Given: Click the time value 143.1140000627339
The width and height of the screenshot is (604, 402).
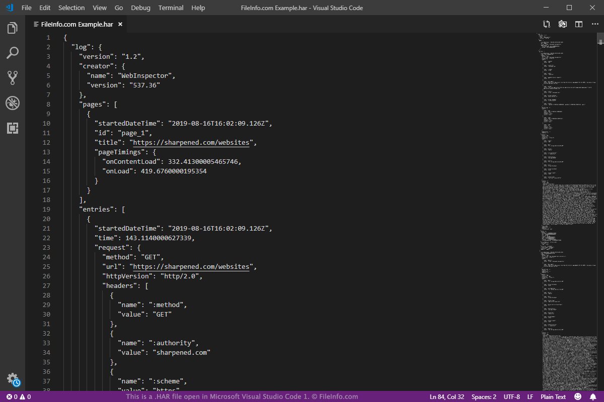Looking at the screenshot, I should [160, 238].
